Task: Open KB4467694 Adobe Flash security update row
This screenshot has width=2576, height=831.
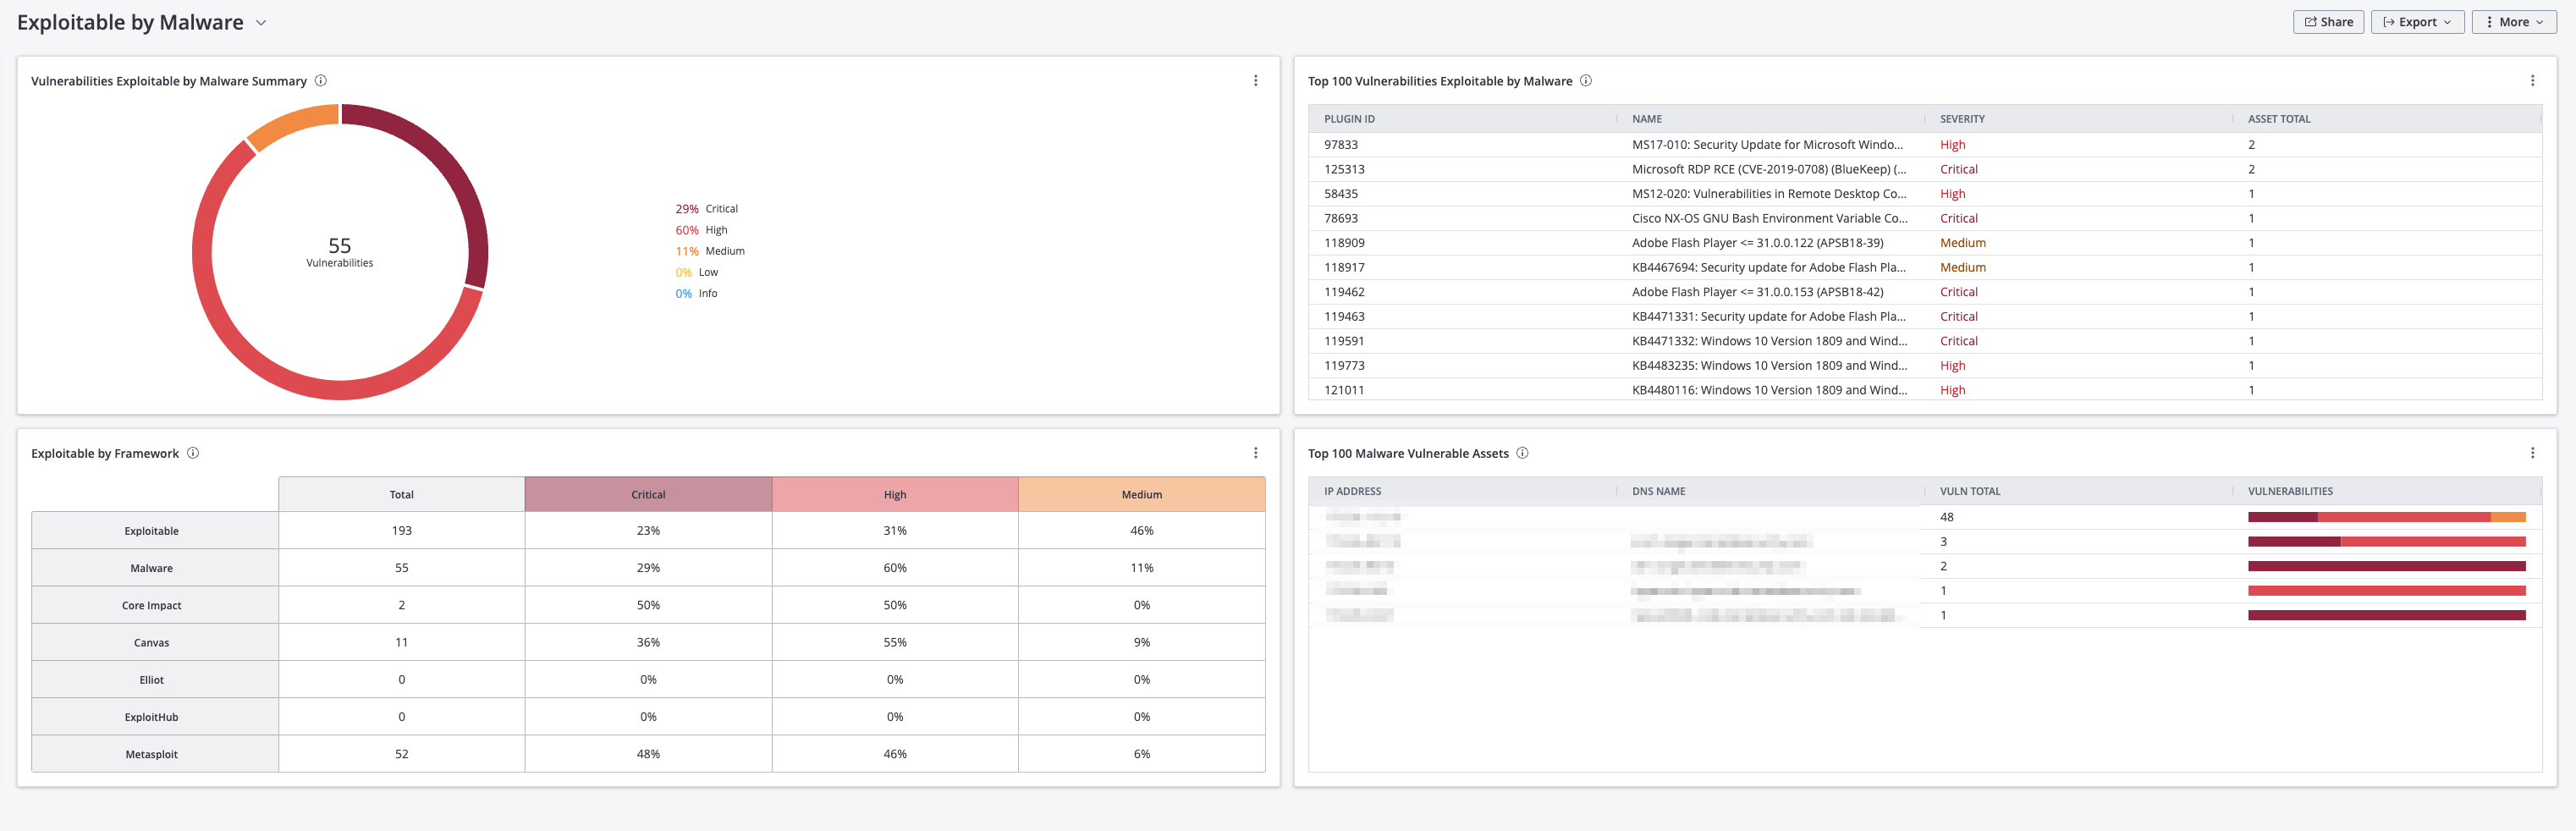Action: click(x=1925, y=267)
